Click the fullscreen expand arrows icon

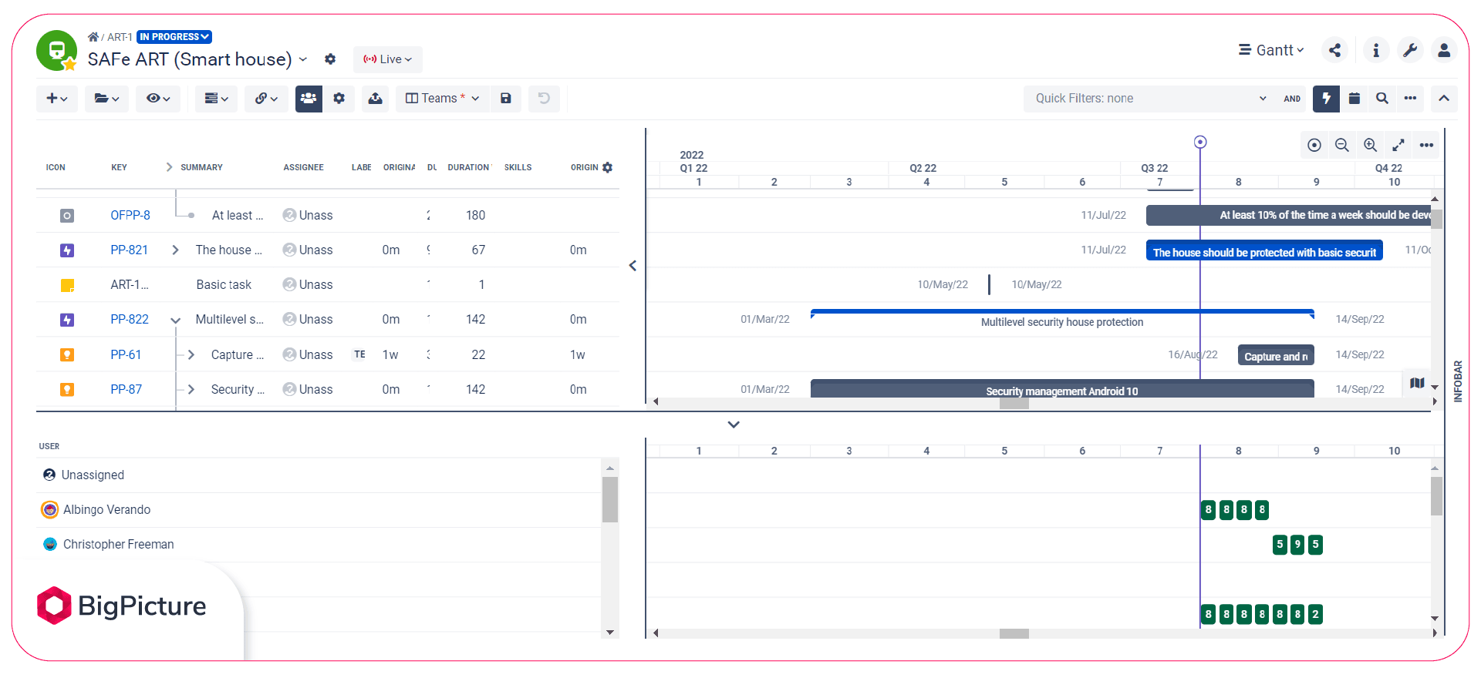[x=1398, y=145]
